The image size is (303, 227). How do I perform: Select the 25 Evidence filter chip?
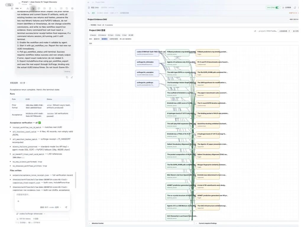102,35
